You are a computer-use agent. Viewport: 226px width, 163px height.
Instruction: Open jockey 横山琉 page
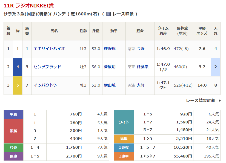(x=110, y=85)
